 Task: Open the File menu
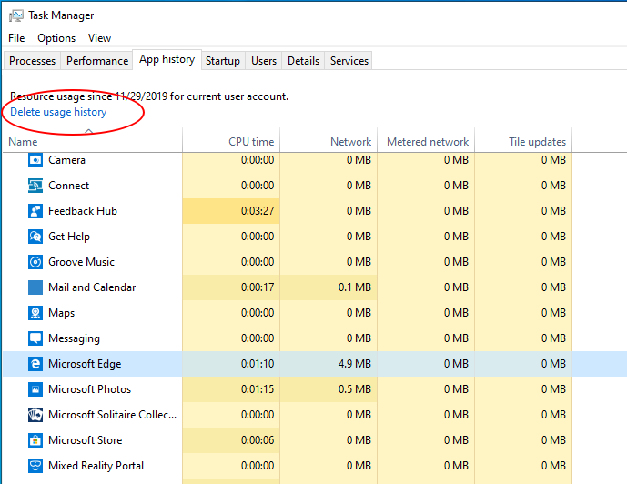click(16, 38)
